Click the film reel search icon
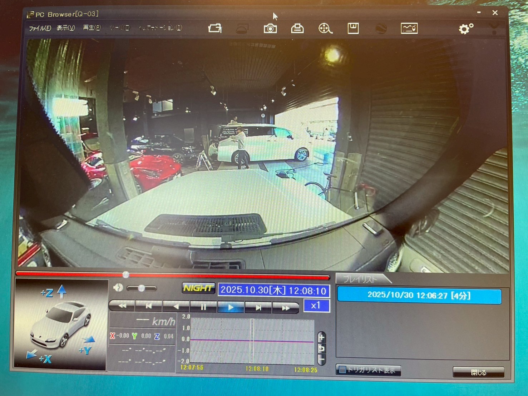The width and height of the screenshot is (528, 396). click(x=325, y=29)
